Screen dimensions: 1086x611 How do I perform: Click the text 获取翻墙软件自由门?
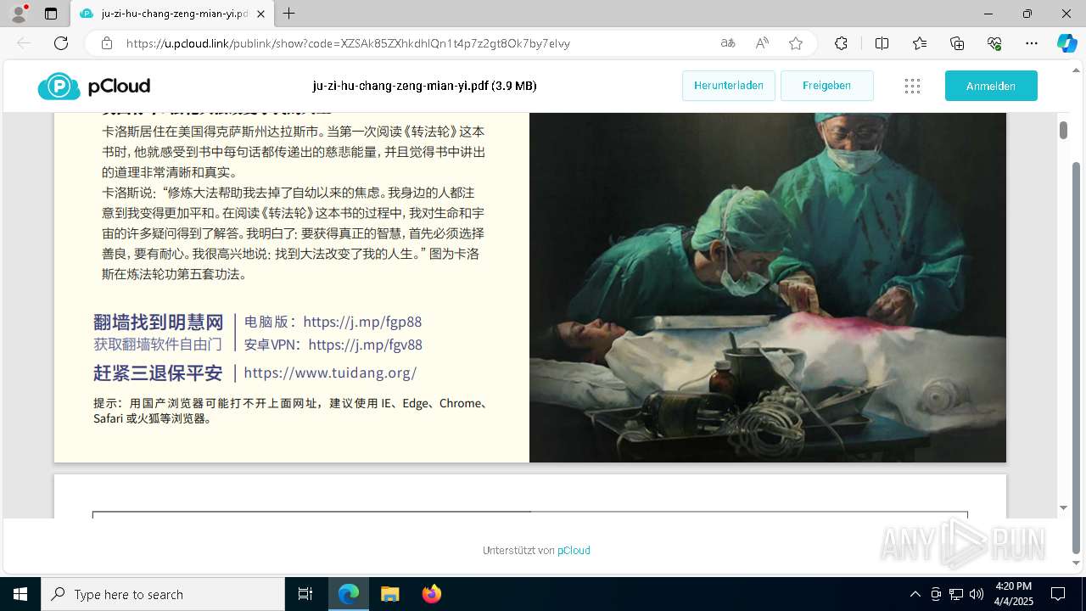coord(158,345)
